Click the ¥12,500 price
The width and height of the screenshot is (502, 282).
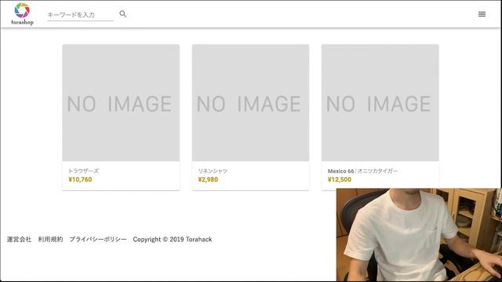[340, 179]
